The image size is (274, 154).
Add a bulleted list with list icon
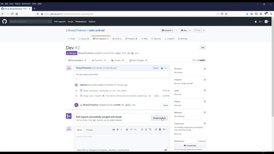point(142,130)
